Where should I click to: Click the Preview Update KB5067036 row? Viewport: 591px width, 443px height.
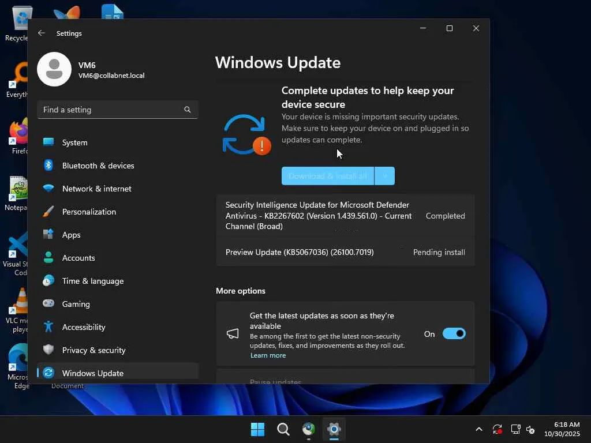[345, 252]
